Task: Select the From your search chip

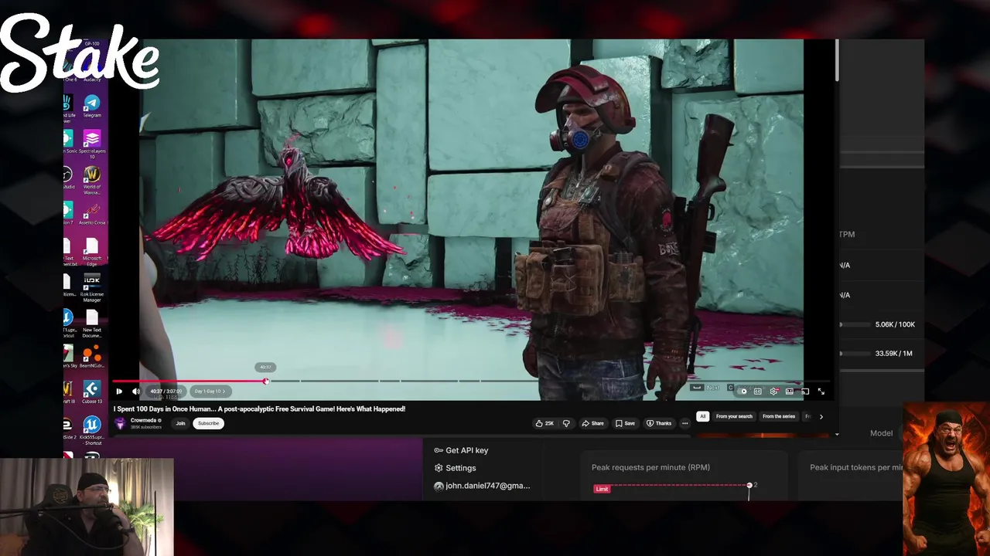Action: pos(734,416)
